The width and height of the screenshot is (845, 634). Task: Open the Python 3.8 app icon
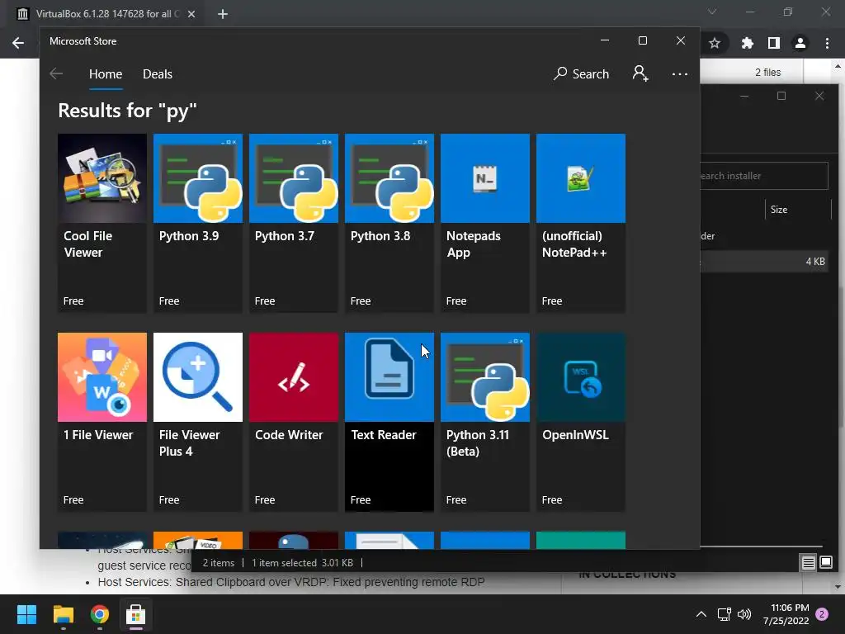(389, 178)
